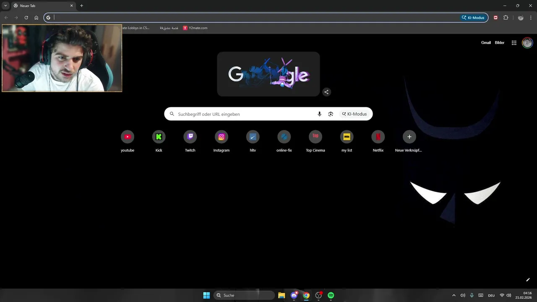Click the microphone tray icon

(472, 295)
